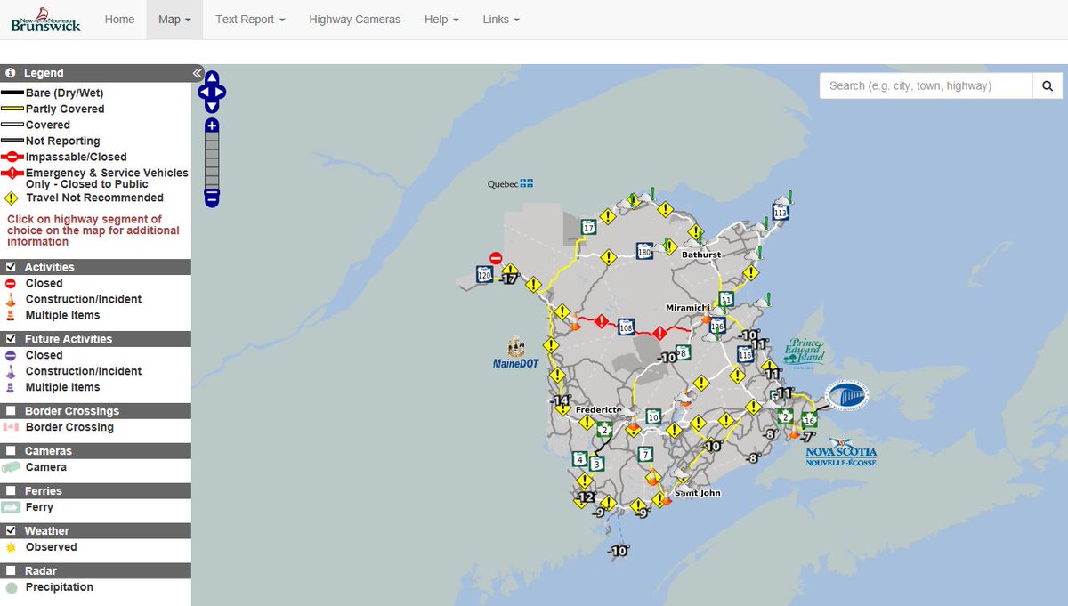
Task: Uncheck the Activities layer checkbox
Action: pyautogui.click(x=11, y=267)
